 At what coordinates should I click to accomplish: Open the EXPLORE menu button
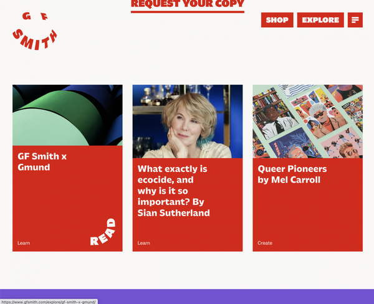pos(320,20)
